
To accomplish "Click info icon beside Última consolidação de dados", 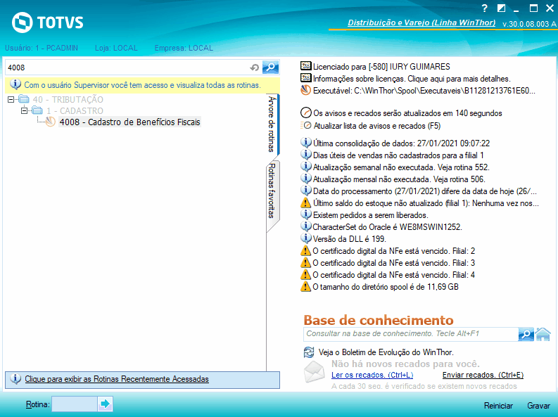I will (x=305, y=143).
